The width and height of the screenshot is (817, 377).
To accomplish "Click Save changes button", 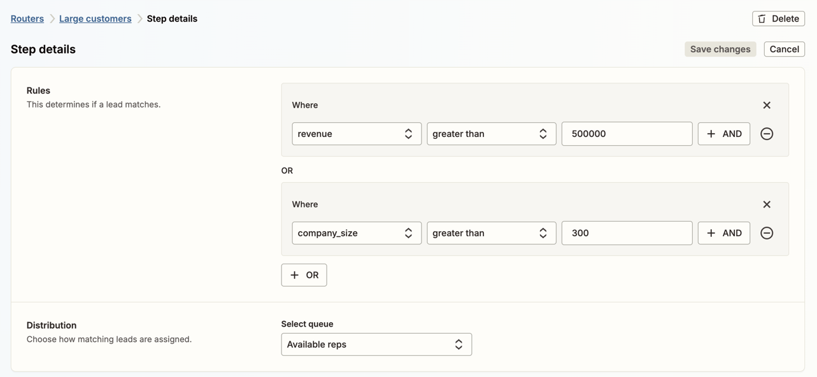I will [x=720, y=49].
